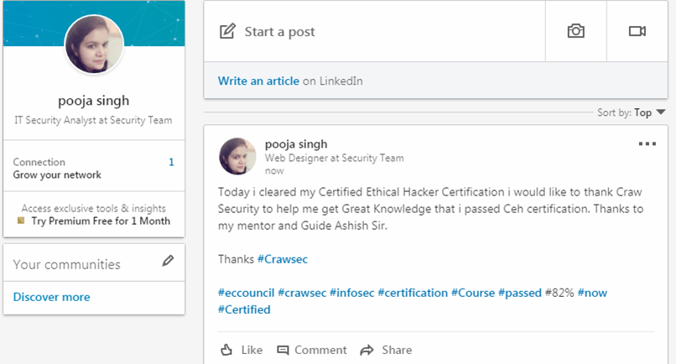Open Grow your network connections
Image resolution: width=676 pixels, height=364 pixels.
tap(57, 174)
